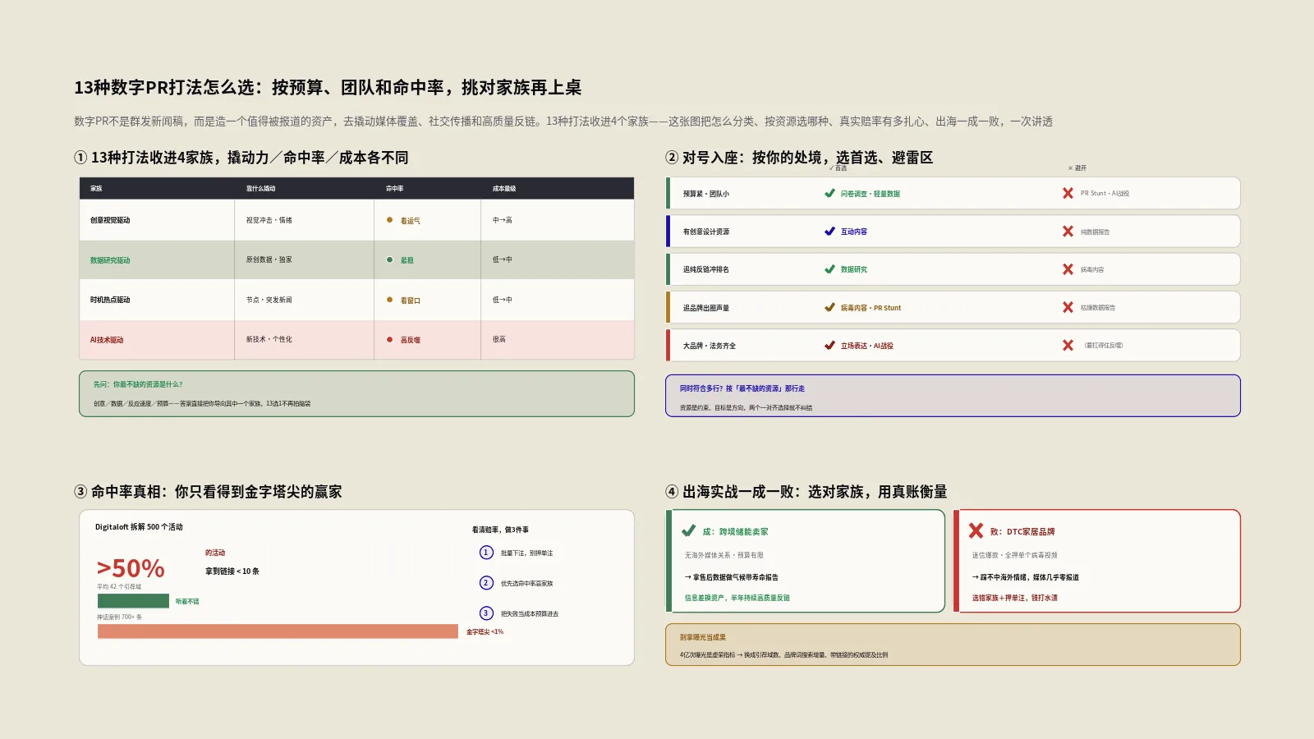Click the numbered circle 2 beside 优先选命中率高家族
Image resolution: width=1314 pixels, height=739 pixels.
[486, 583]
